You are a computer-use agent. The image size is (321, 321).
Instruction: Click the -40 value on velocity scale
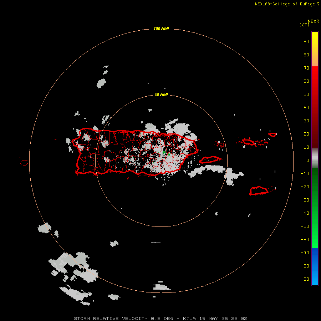pyautogui.click(x=305, y=213)
